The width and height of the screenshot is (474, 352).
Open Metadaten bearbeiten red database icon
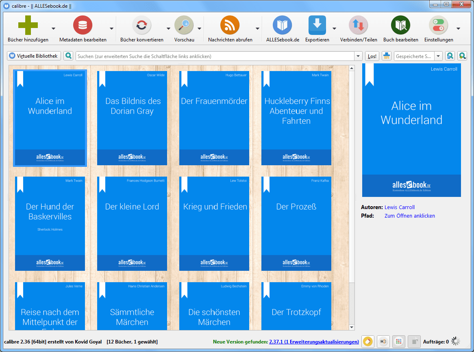pos(83,25)
